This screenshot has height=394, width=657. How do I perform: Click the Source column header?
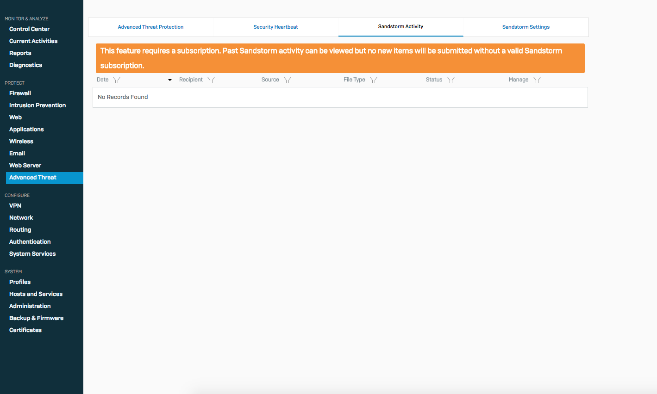point(270,80)
